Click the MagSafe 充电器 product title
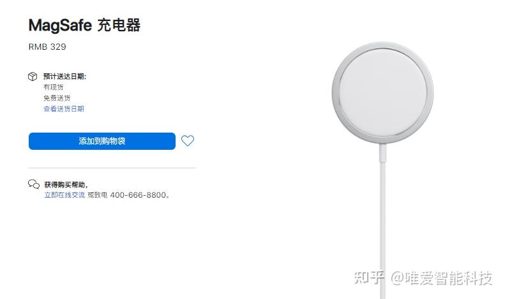The height and width of the screenshot is (299, 505). pyautogui.click(x=84, y=25)
